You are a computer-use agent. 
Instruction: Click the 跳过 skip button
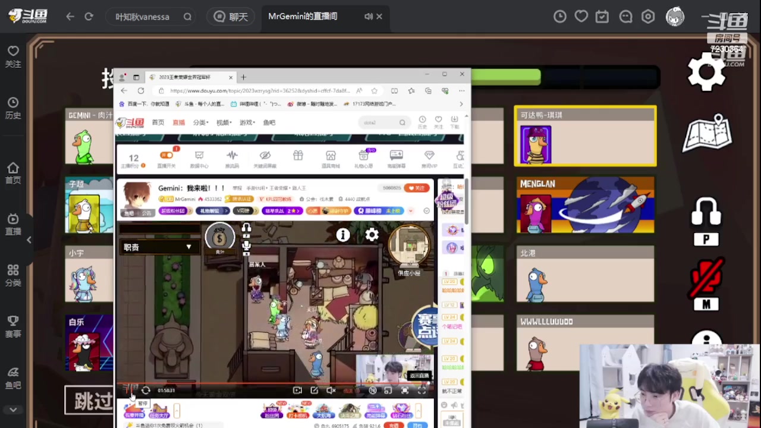[x=89, y=401]
